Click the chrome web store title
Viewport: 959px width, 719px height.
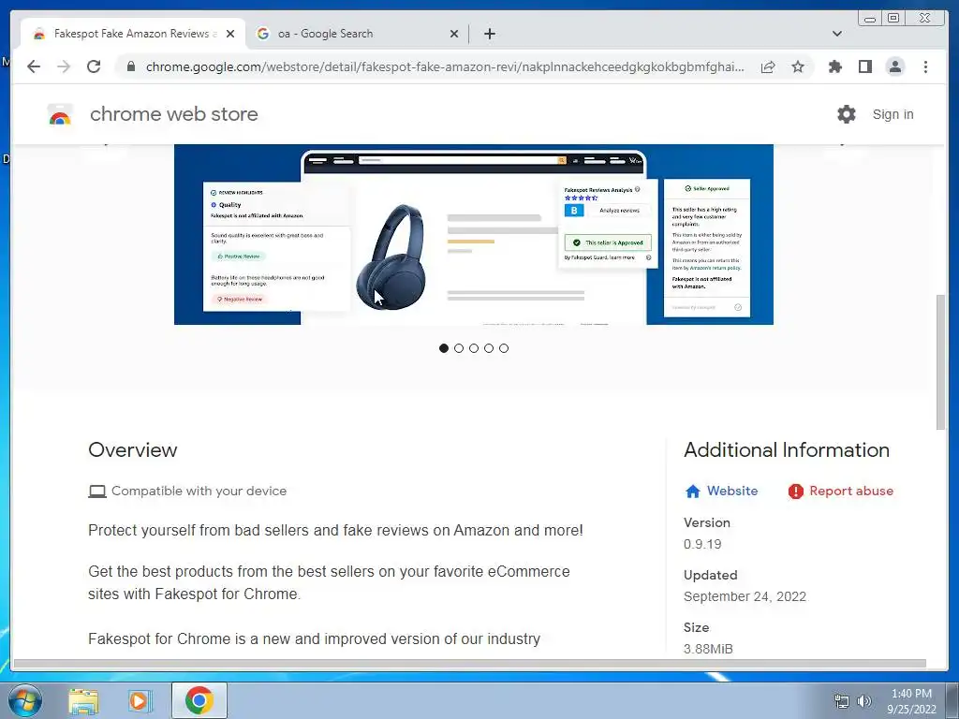click(174, 114)
